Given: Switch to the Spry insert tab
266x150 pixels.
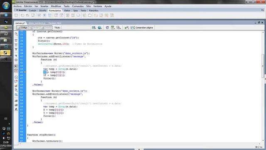Looking at the screenshot, I should 76,10.
